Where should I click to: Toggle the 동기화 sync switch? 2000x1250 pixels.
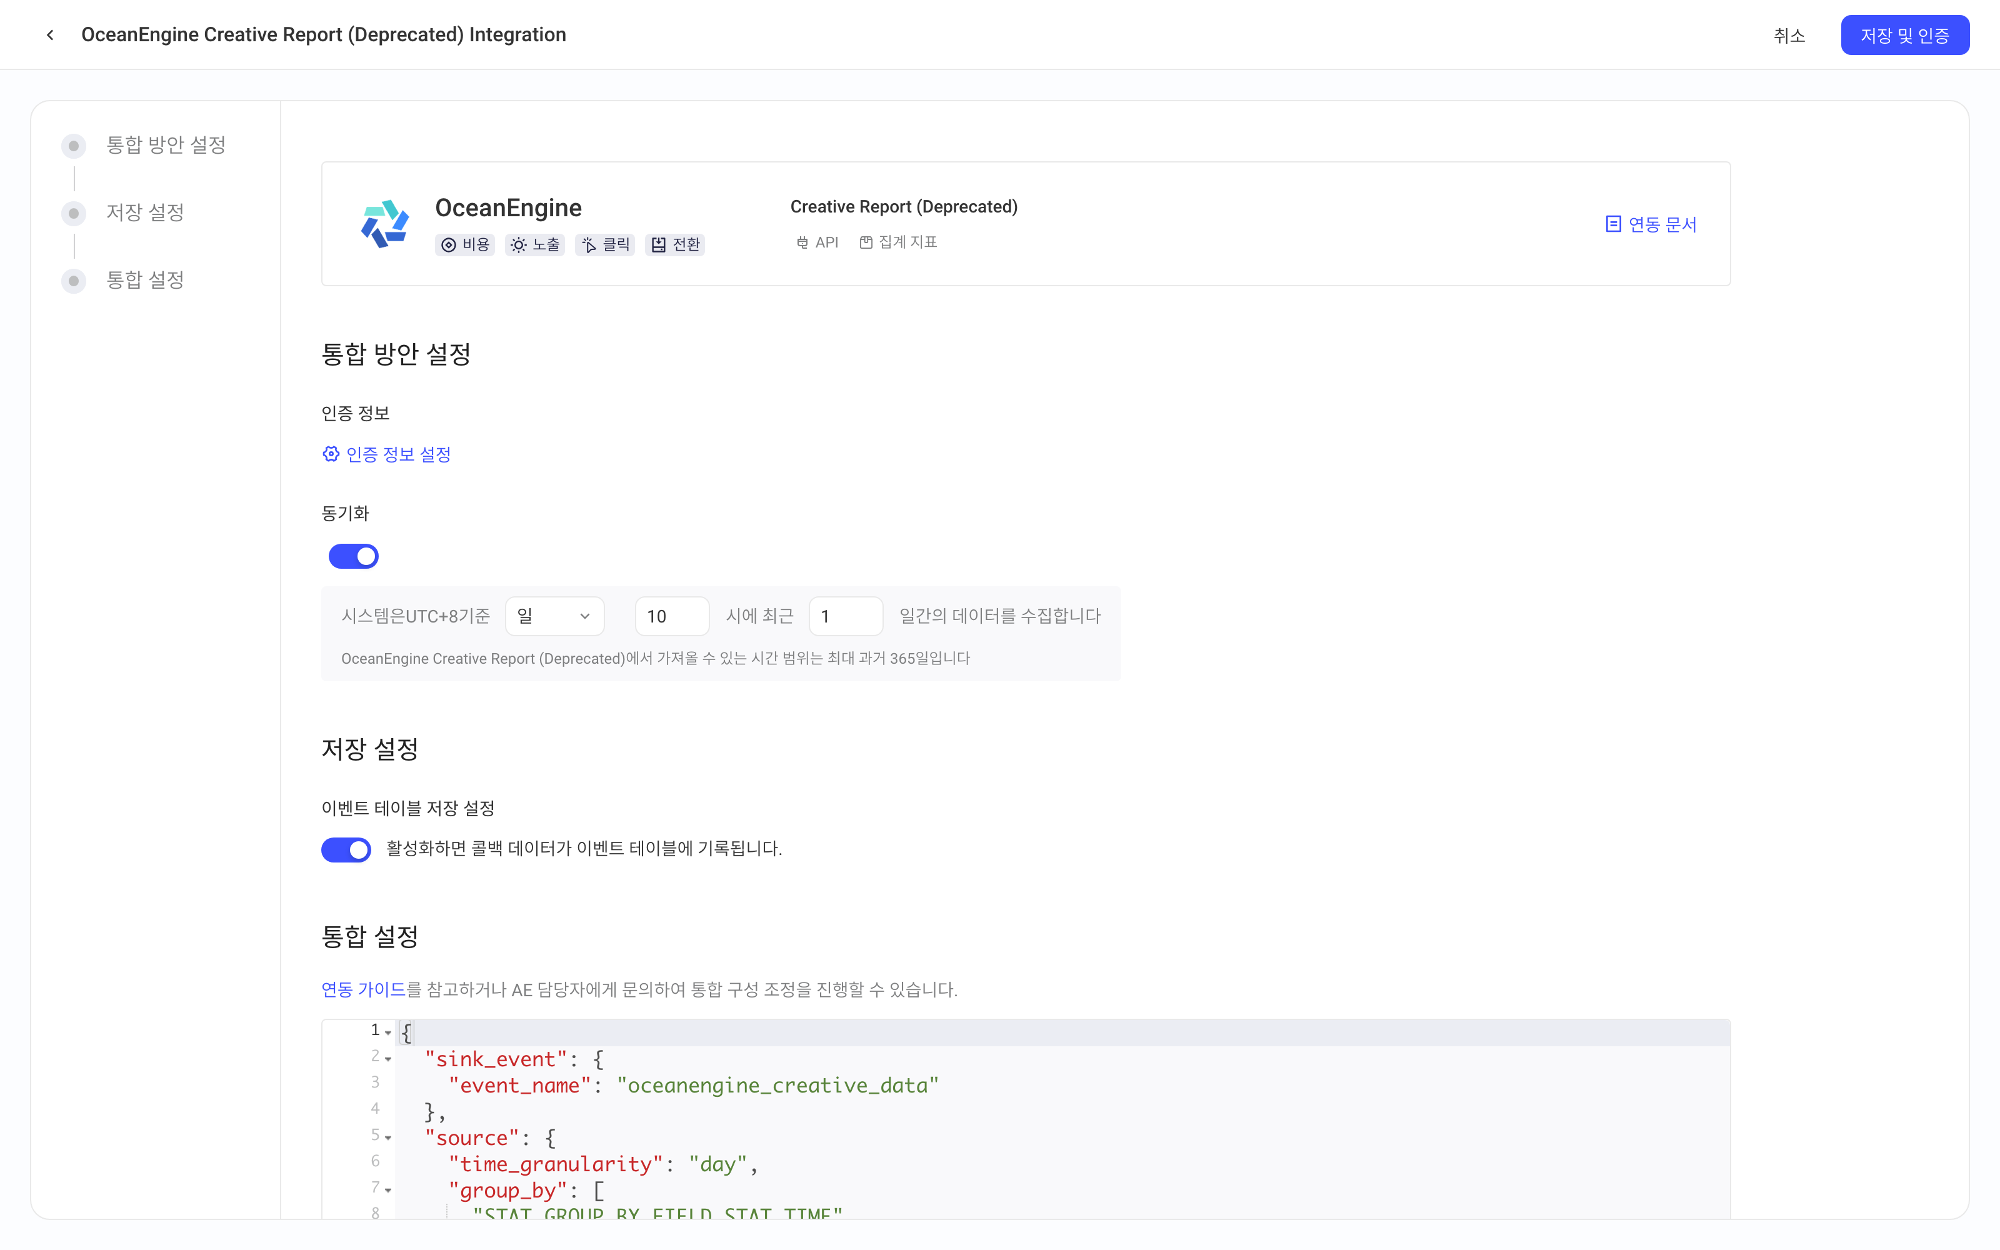tap(354, 556)
